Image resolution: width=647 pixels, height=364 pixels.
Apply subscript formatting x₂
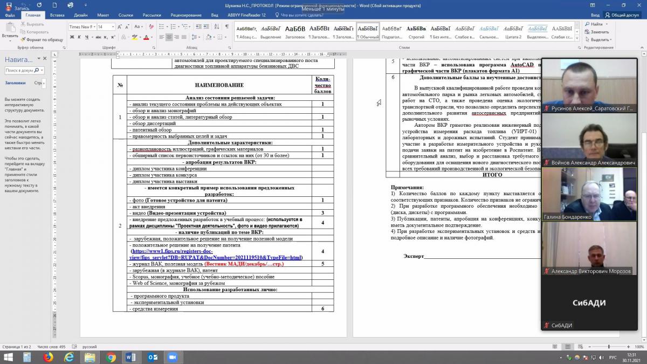(107, 37)
